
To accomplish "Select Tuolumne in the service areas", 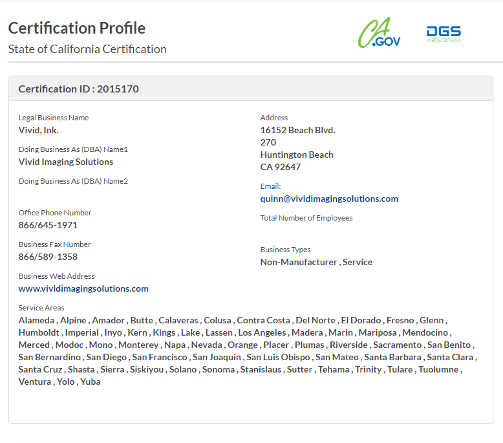I will tap(438, 369).
